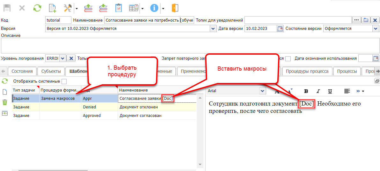Click the ellipsis button beside notification topic

[x=356, y=20]
